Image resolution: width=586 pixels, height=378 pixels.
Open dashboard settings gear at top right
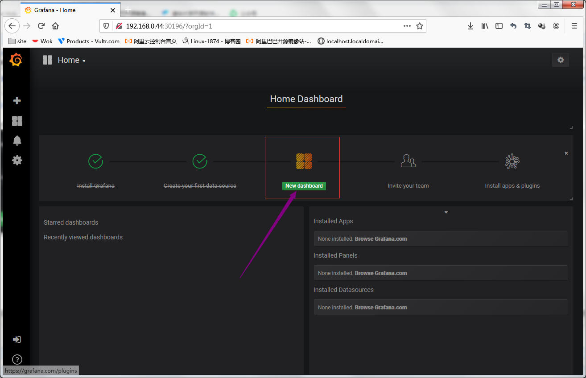coord(561,60)
